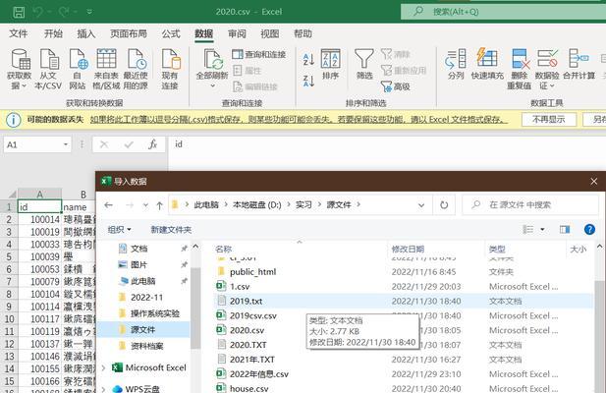
Task: Open help in import dialog
Action: 589,230
